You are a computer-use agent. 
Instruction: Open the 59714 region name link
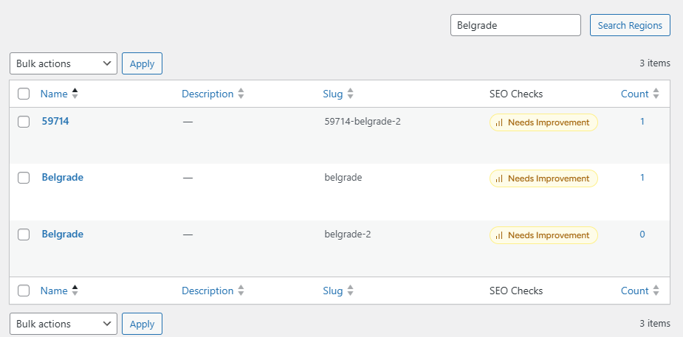pyautogui.click(x=55, y=121)
